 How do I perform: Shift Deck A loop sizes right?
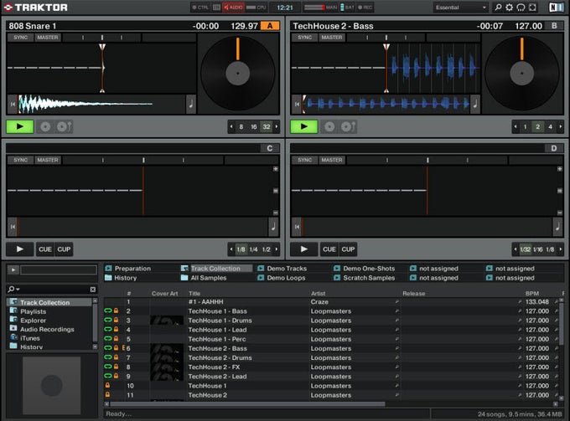pyautogui.click(x=277, y=126)
